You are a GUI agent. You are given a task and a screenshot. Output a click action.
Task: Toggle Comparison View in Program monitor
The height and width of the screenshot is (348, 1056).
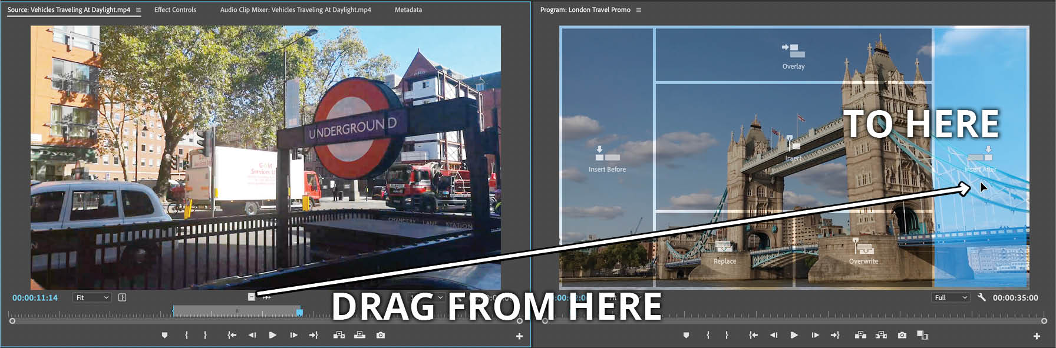click(922, 335)
